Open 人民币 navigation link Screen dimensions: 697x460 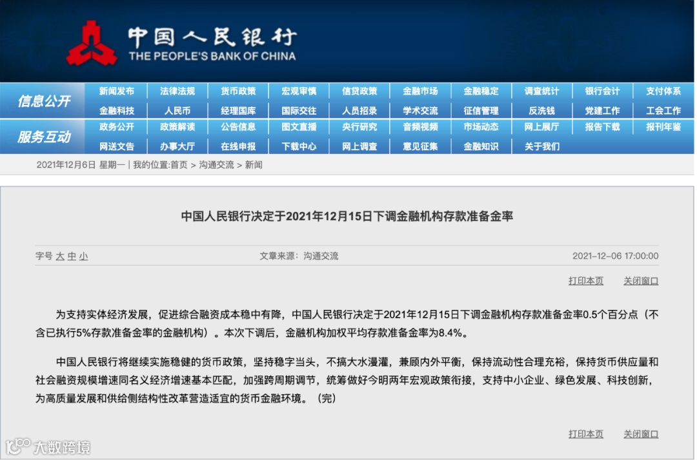click(x=177, y=111)
